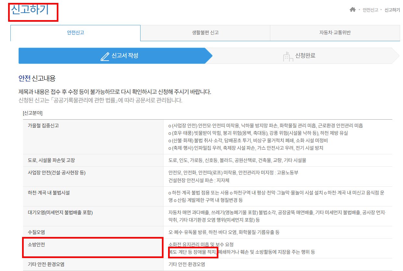Select the 신고서 작성 step

[x=115, y=56]
